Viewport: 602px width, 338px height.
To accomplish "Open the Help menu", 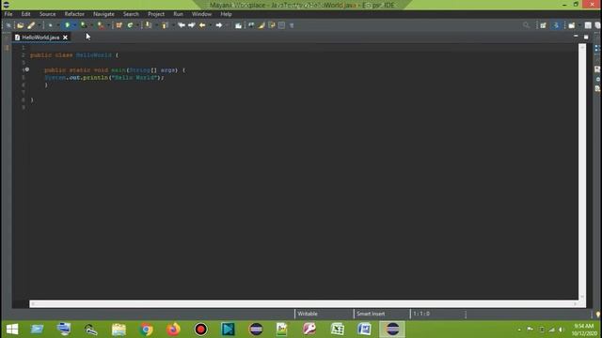I will 226,14.
